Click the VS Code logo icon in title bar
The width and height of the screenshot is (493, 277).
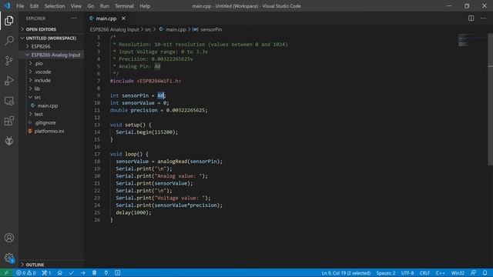[x=7, y=6]
